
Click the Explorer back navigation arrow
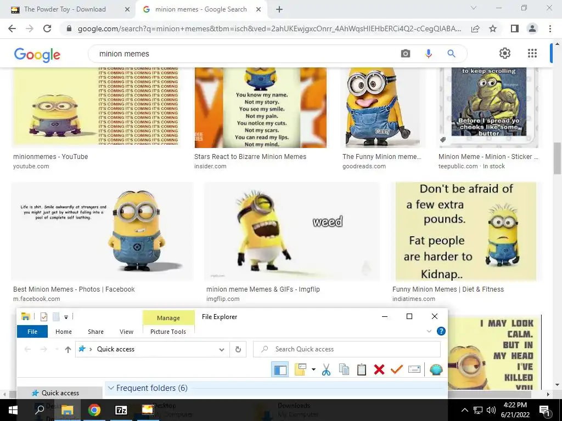coord(27,349)
